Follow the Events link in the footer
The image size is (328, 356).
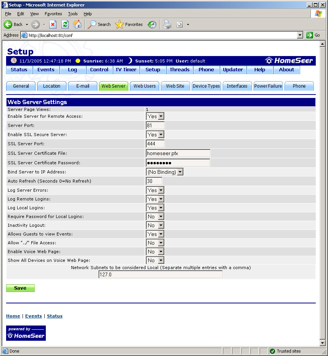34,316
